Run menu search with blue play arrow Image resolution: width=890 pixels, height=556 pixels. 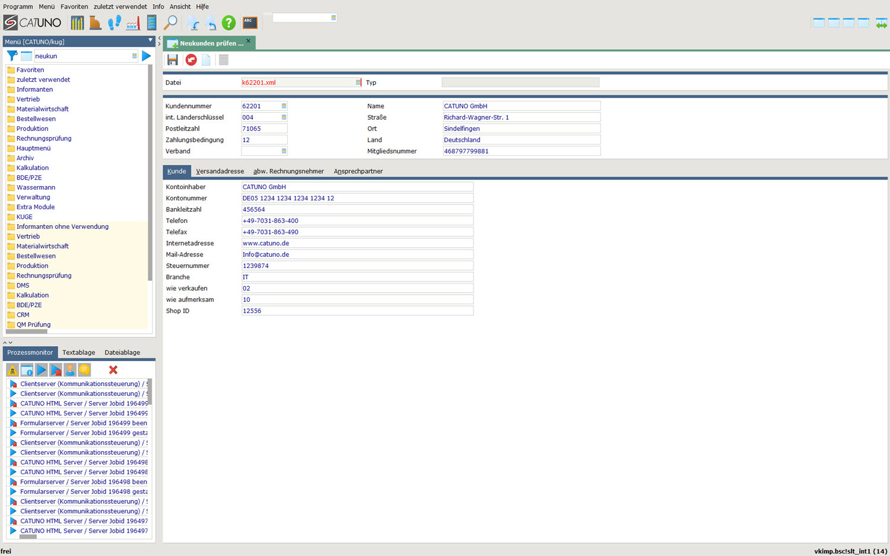(147, 56)
